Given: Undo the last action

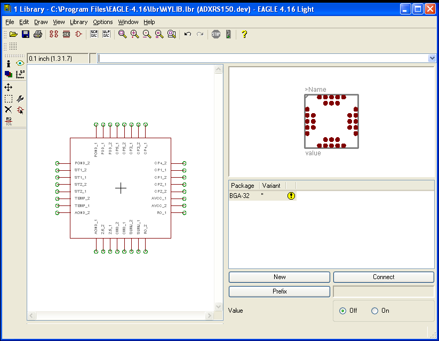Looking at the screenshot, I should coord(187,34).
